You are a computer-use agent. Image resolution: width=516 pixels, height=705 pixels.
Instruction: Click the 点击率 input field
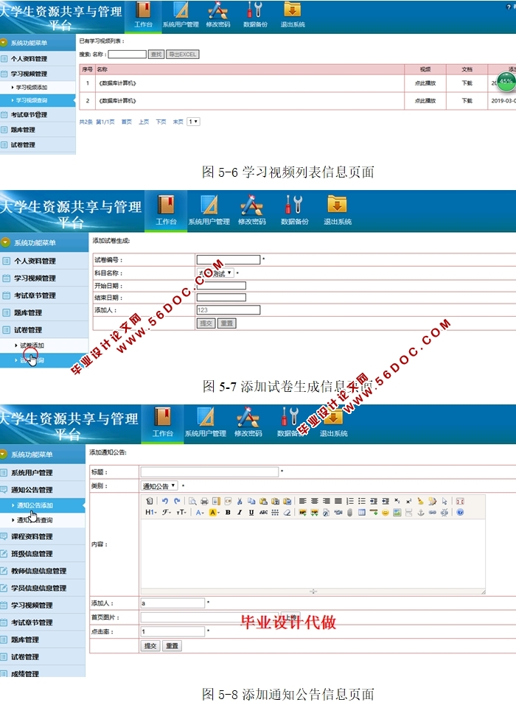pyautogui.click(x=172, y=632)
